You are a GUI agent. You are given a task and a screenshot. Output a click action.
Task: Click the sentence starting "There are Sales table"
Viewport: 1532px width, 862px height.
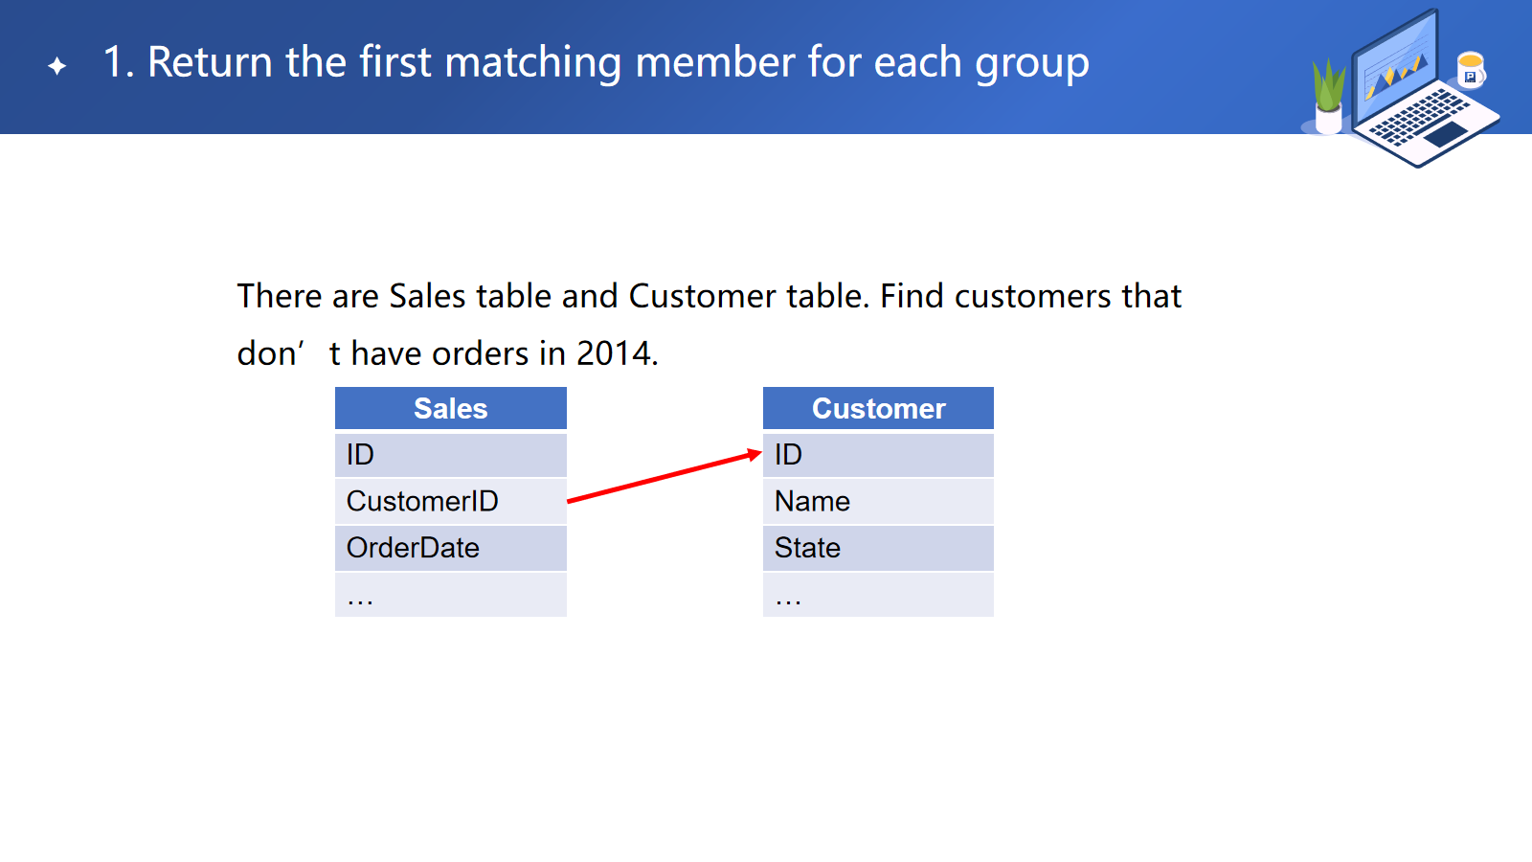point(709,297)
